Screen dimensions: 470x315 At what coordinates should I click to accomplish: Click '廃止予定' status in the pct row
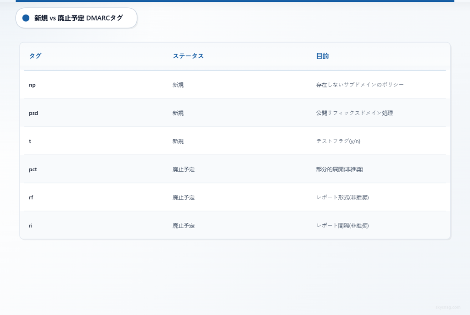click(184, 169)
